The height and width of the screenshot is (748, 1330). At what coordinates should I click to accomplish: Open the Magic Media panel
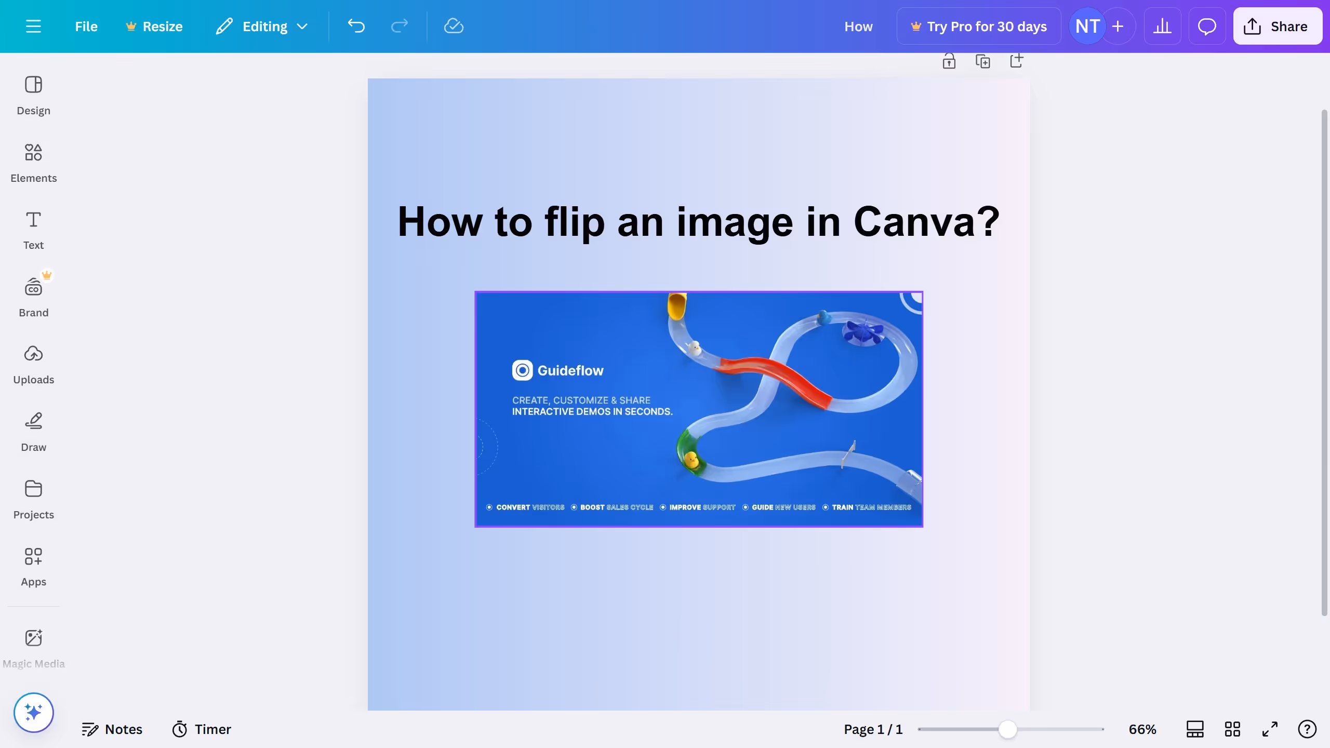(x=33, y=647)
